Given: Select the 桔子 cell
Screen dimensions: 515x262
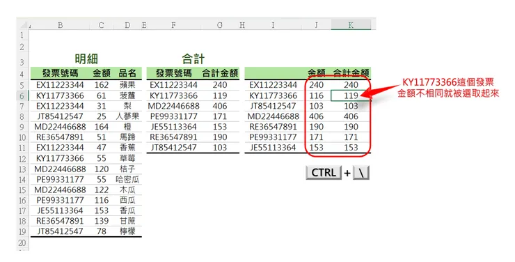Looking at the screenshot, I should pyautogui.click(x=127, y=169).
